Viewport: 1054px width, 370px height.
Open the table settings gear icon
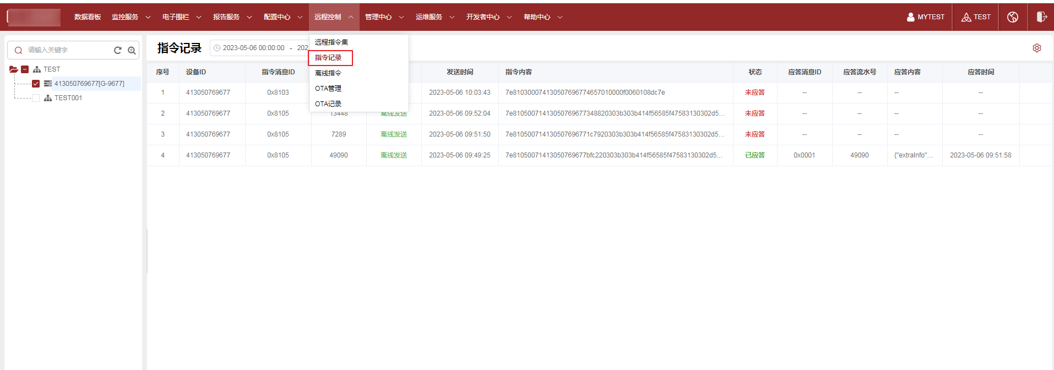[1036, 48]
